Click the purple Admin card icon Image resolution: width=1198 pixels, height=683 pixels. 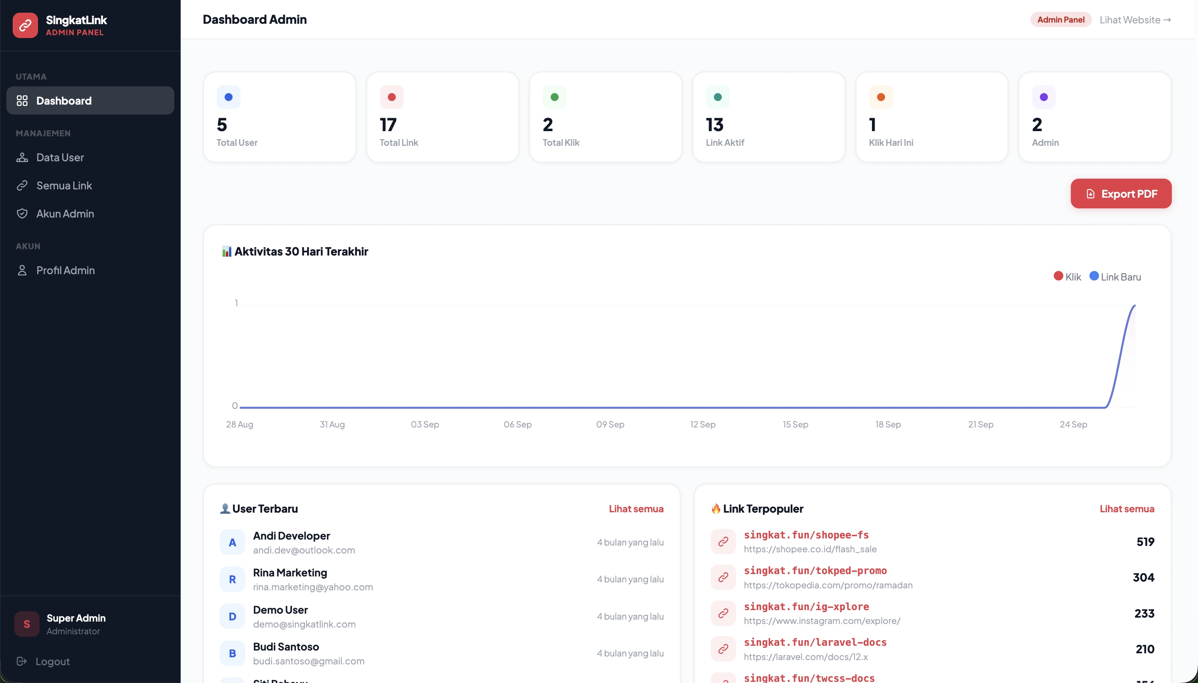point(1043,97)
